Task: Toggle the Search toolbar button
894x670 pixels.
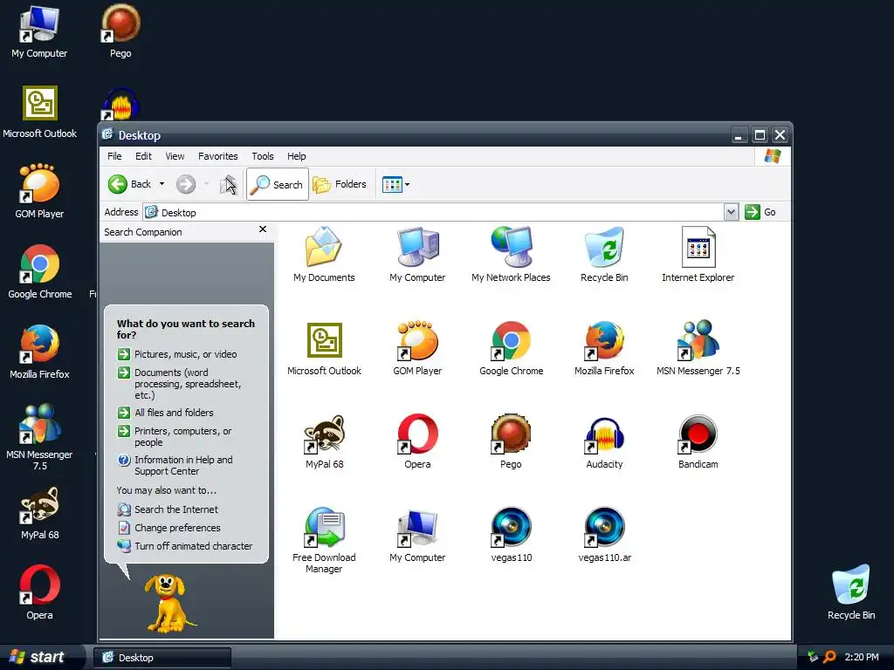Action: point(278,184)
